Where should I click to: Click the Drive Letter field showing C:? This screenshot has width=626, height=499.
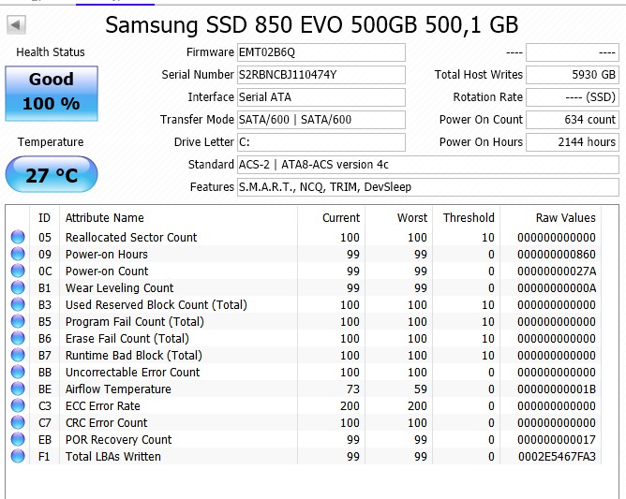pos(321,142)
